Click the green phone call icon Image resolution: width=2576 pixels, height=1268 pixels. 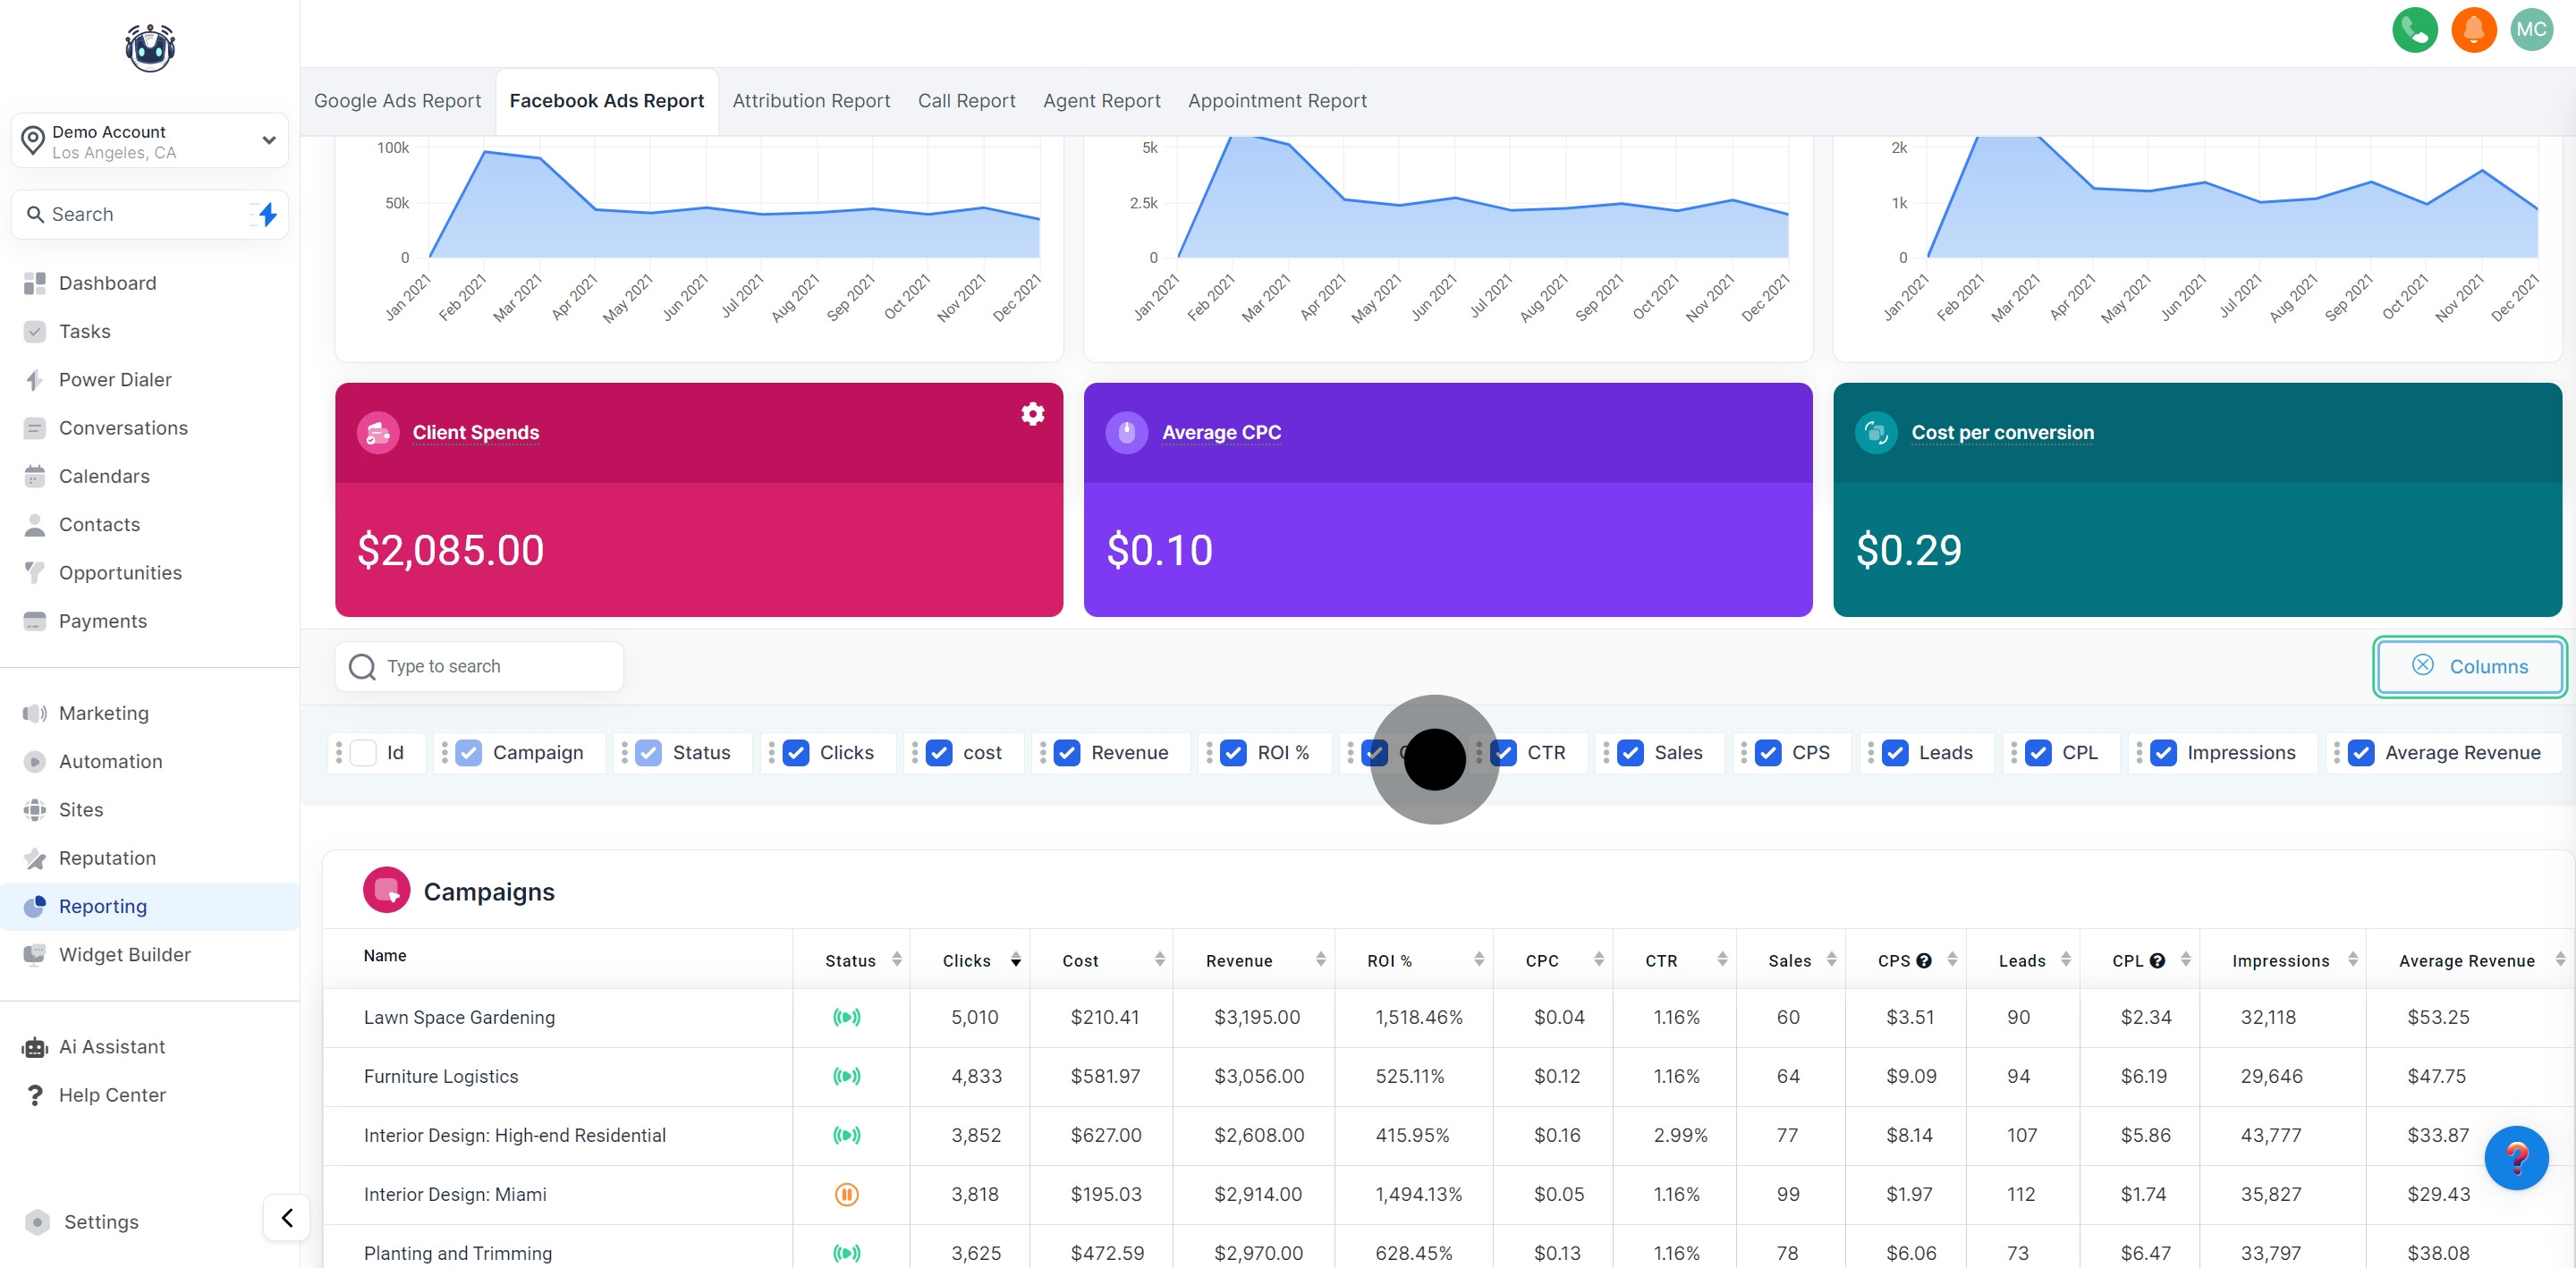tap(2414, 30)
